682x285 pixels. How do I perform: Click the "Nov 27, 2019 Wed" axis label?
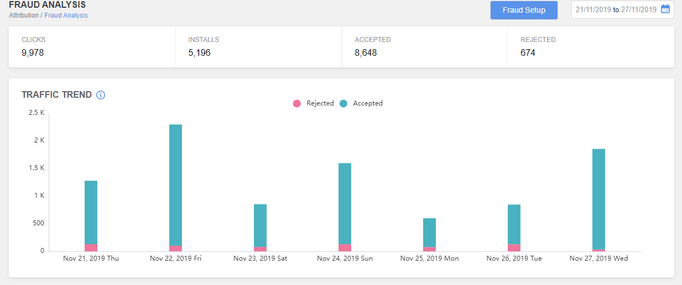(598, 258)
